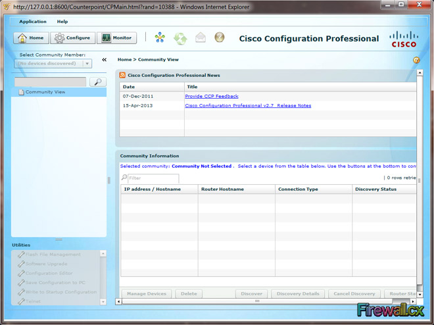Click the Manage Devices button
Image resolution: width=434 pixels, height=325 pixels.
pos(147,293)
